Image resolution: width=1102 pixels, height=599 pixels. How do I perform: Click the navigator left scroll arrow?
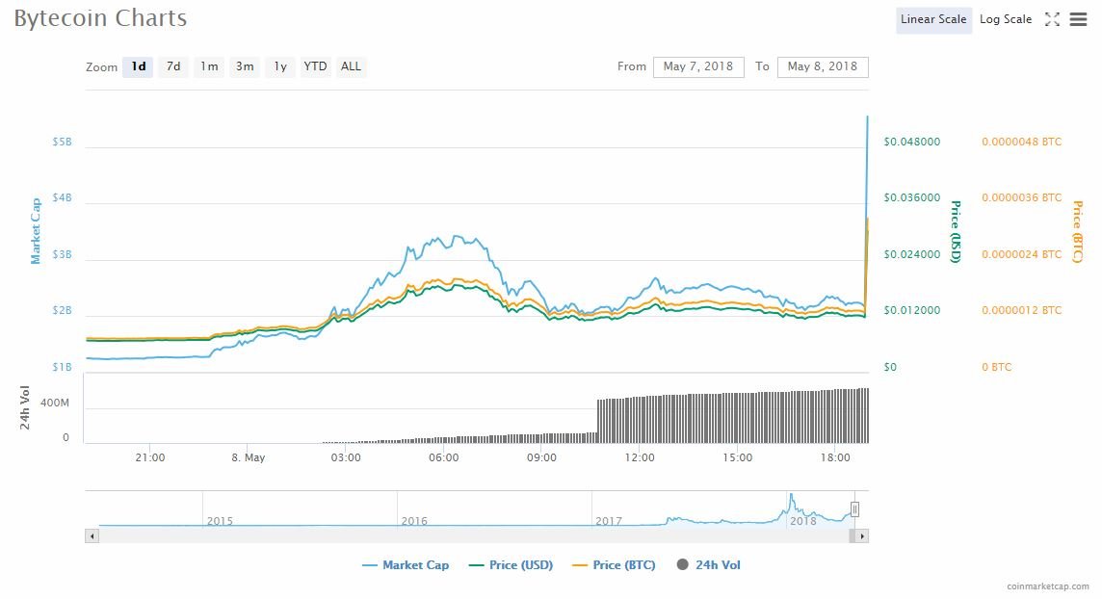click(x=92, y=535)
